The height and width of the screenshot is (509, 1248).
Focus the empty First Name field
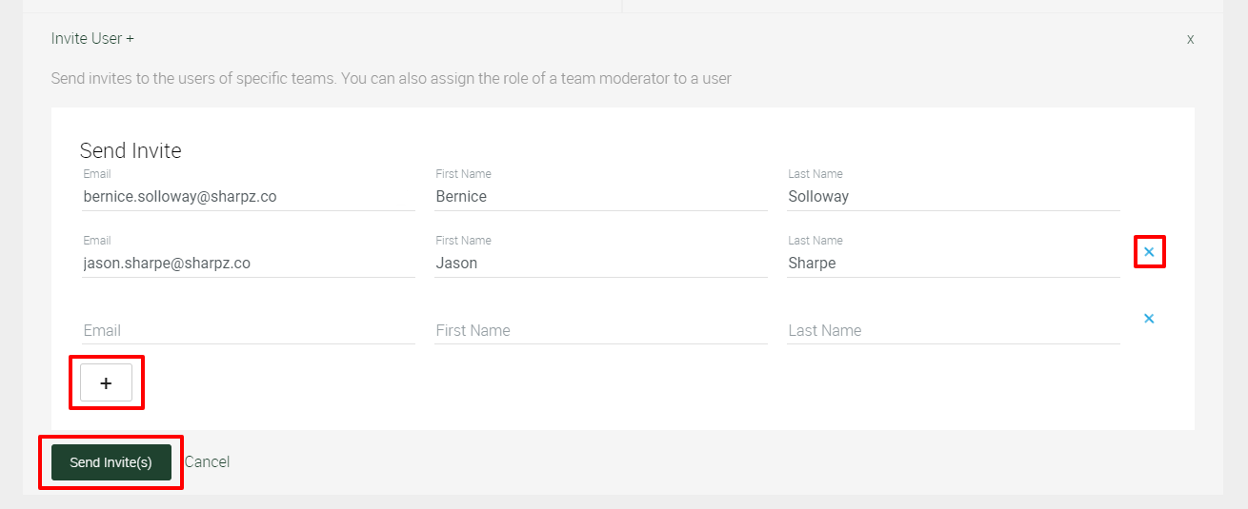coord(601,330)
